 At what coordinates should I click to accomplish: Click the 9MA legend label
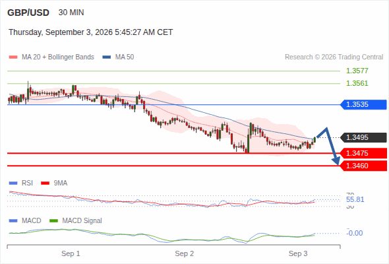point(61,183)
